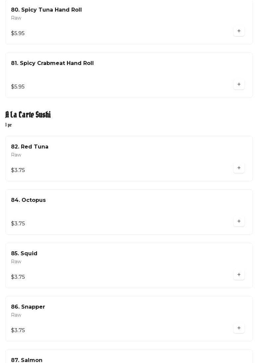This screenshot has width=258, height=363.
Task: Add Red Tuna using plus icon
Action: click(239, 168)
